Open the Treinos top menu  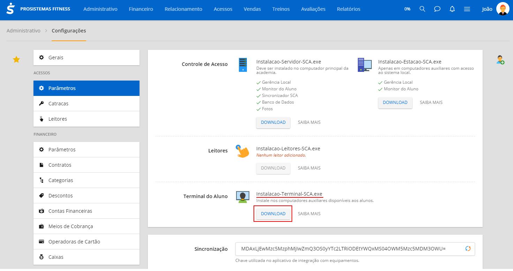[281, 9]
